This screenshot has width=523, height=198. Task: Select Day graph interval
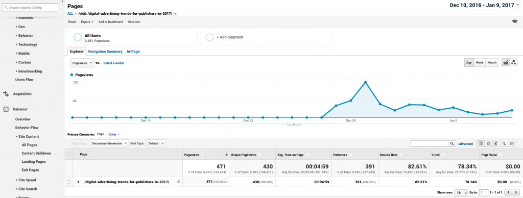coord(469,62)
